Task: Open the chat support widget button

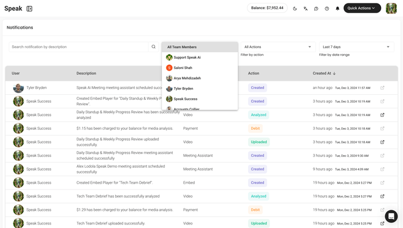Action: coord(391,217)
